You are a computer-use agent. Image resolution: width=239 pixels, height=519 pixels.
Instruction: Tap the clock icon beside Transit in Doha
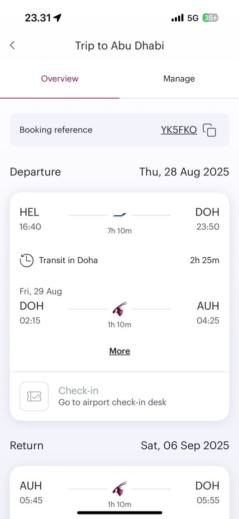[x=26, y=260]
